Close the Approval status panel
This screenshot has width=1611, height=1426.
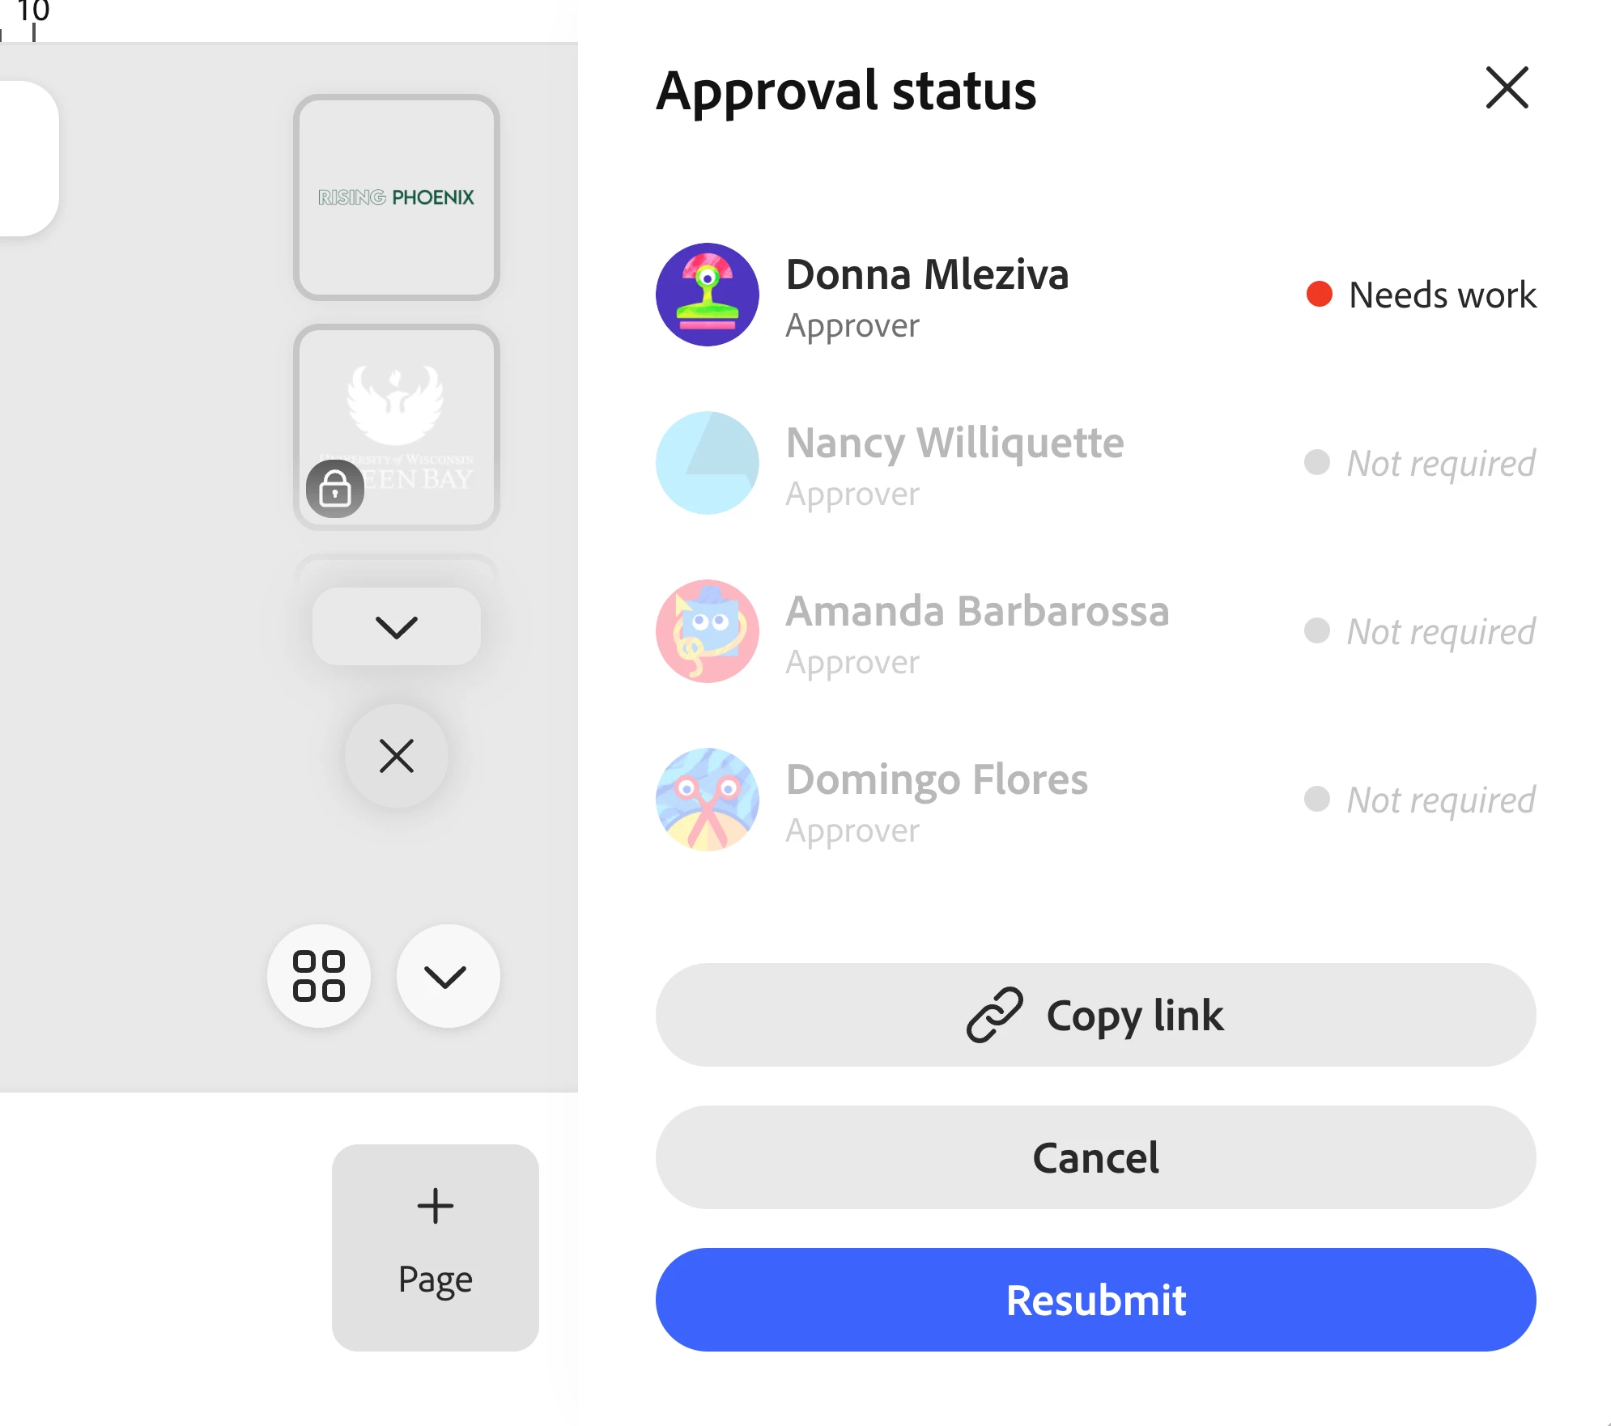[x=1507, y=87]
